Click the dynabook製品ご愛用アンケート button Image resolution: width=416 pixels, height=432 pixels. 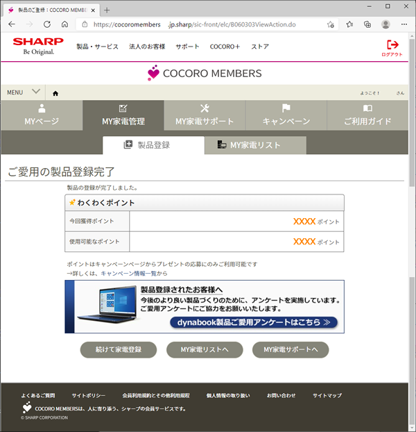point(254,322)
